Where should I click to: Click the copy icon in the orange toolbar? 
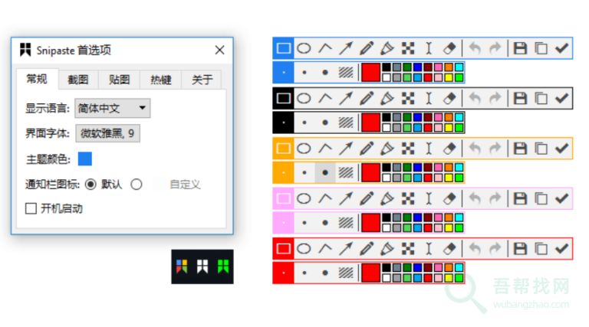pos(541,148)
